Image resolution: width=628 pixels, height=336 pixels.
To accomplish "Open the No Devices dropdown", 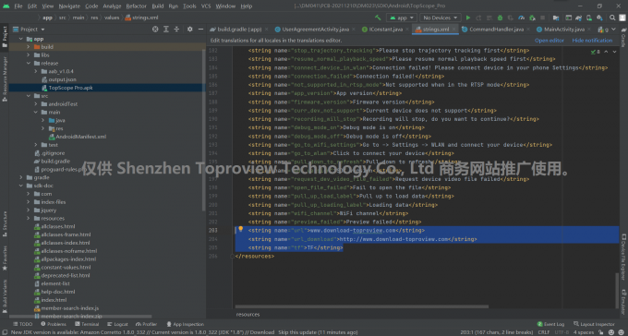I will coord(441,18).
